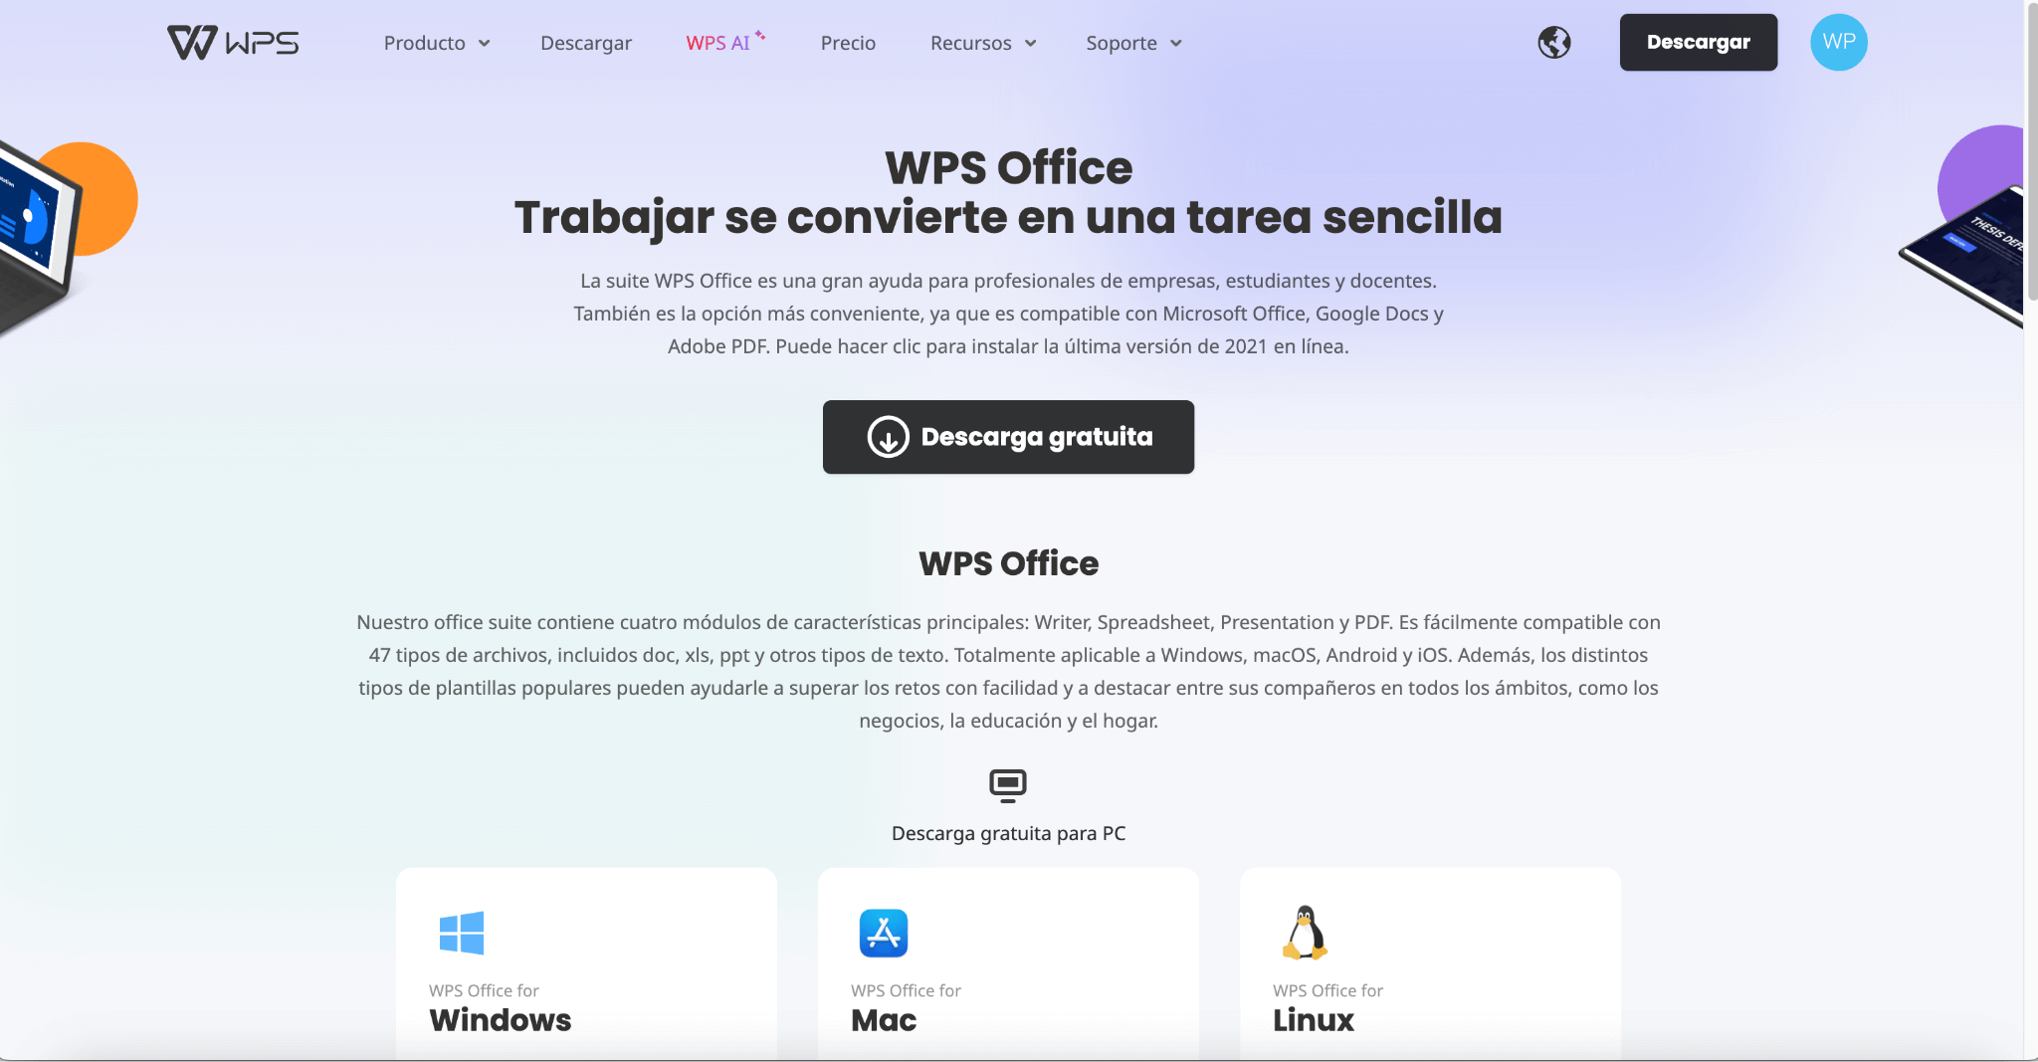This screenshot has width=2038, height=1062.
Task: Click the WPS logo in the top left
Action: click(233, 42)
